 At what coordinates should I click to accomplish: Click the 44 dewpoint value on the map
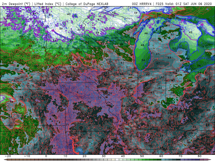34,14
